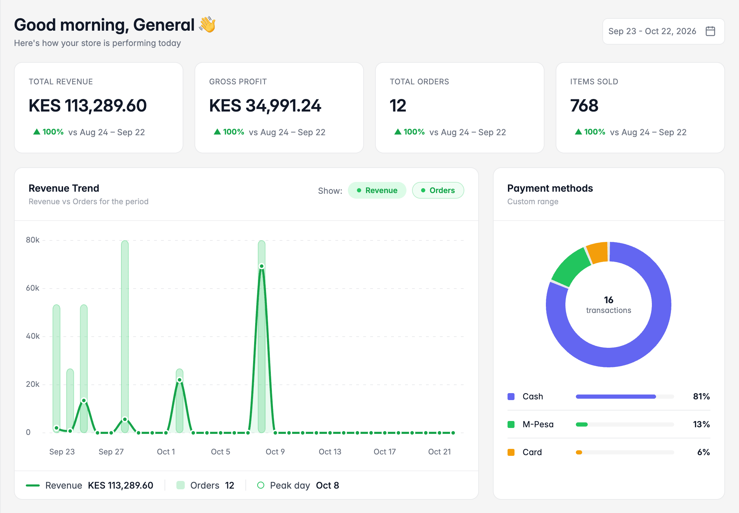Click the Card orange legend swatch
This screenshot has width=739, height=513.
click(511, 452)
